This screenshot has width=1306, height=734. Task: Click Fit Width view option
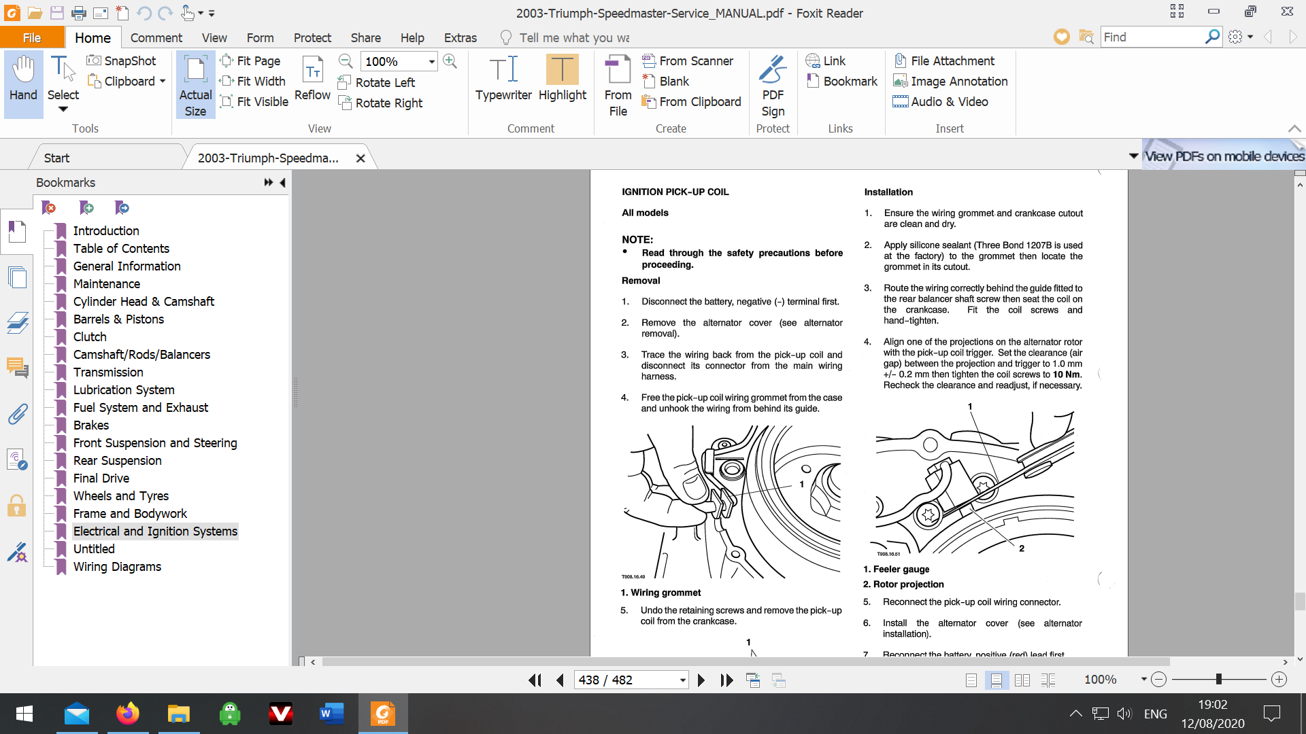tap(253, 81)
